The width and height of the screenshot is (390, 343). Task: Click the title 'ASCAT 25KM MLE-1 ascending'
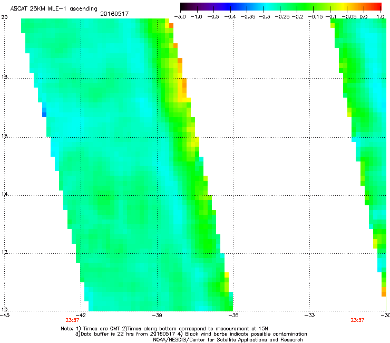click(54, 8)
